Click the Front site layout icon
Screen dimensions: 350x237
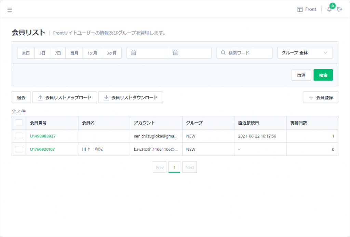click(300, 9)
